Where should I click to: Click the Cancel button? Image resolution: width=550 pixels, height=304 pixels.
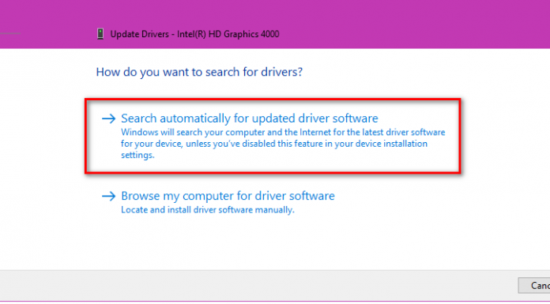pos(534,285)
